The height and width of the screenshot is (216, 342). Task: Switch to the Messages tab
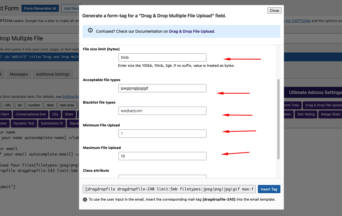pos(19,74)
